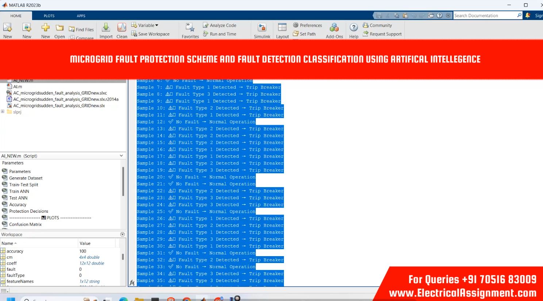Click Find Files in the toolstrip
This screenshot has width=543, height=301.
coord(81,30)
